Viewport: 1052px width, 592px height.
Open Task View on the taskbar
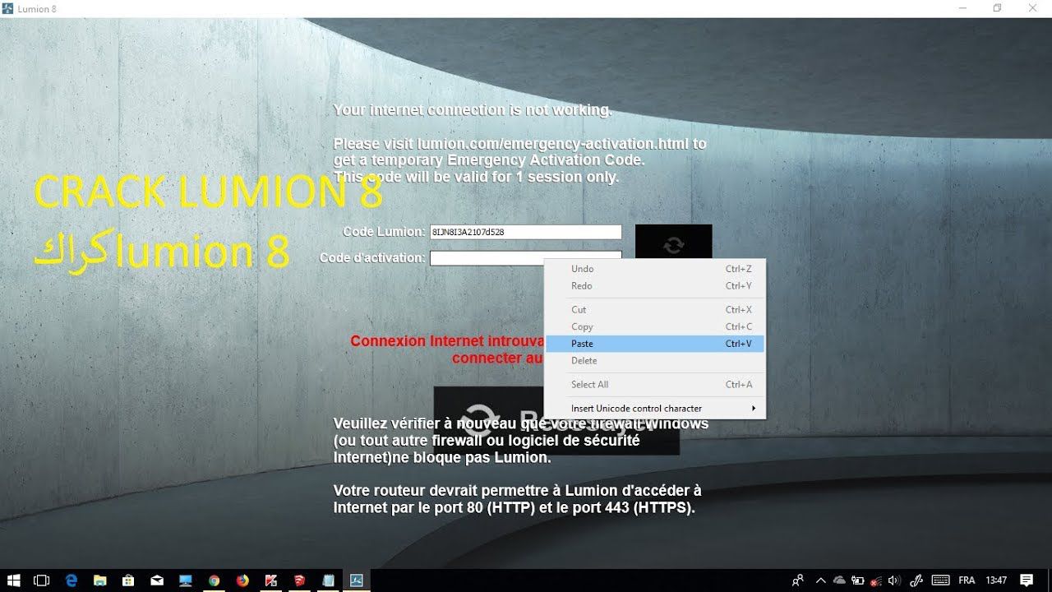point(42,580)
